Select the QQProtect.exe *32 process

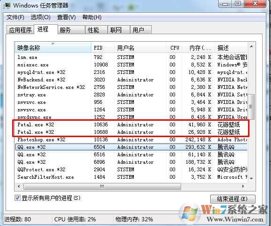(x=131, y=169)
